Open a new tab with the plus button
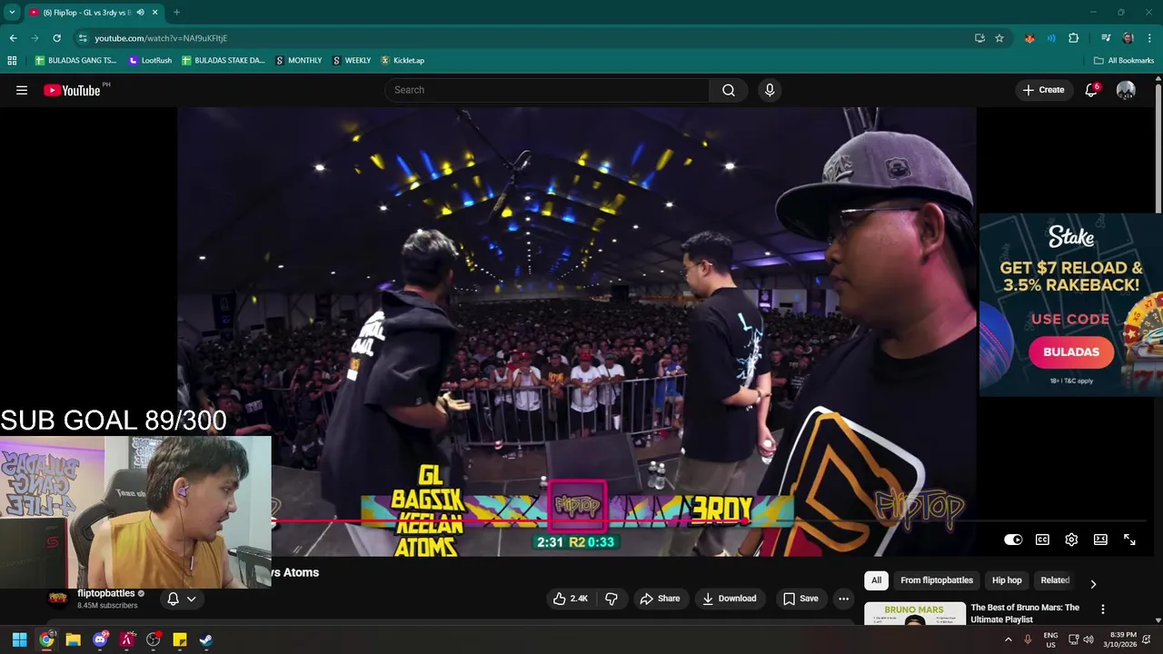The height and width of the screenshot is (654, 1163). (x=176, y=13)
